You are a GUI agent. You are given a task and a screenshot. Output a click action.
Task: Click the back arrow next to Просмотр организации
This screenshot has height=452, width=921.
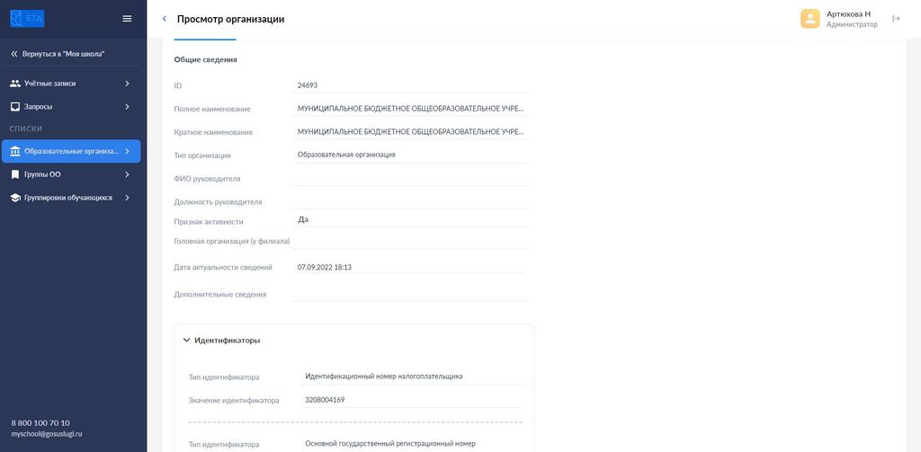point(165,19)
